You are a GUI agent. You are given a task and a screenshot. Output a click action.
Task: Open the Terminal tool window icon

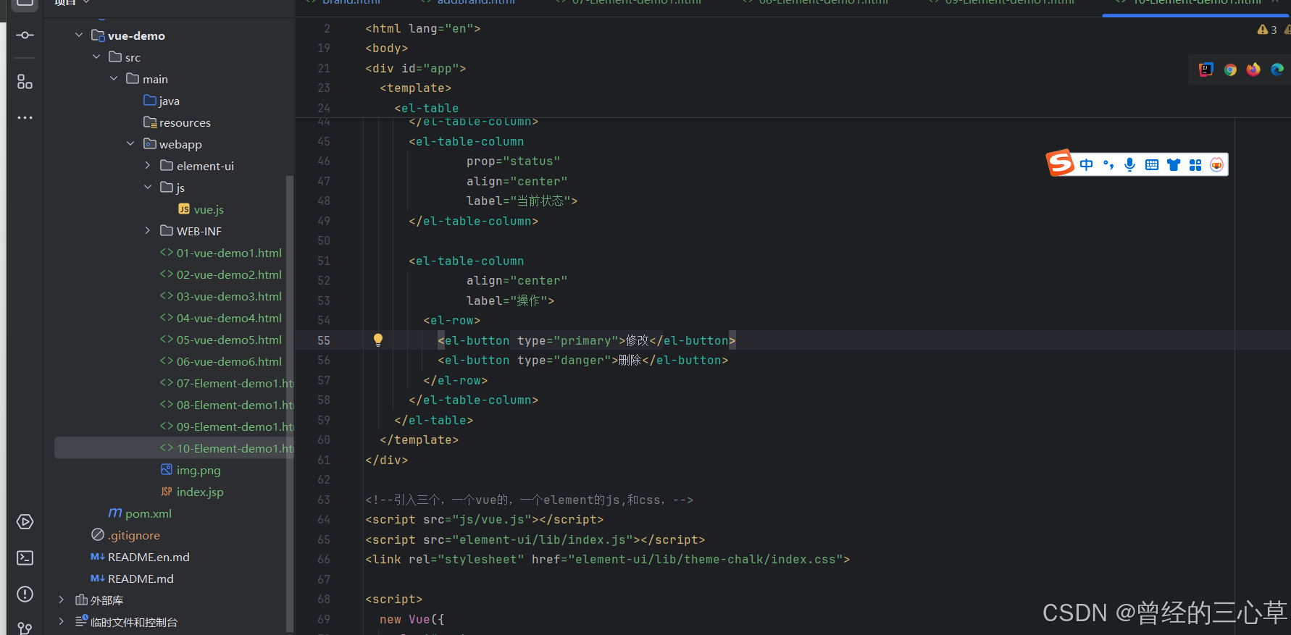(x=25, y=558)
